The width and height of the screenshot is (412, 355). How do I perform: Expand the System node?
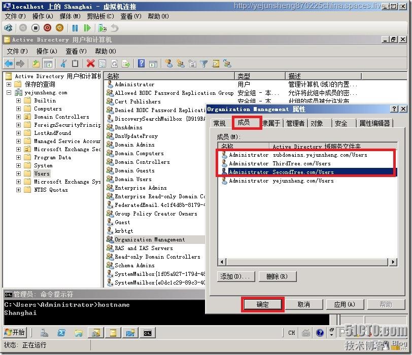[18, 165]
